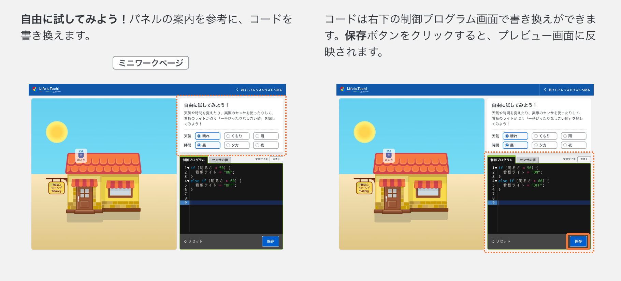Click the Life is Tech! logo in left screenshot
The image size is (621, 281).
pyautogui.click(x=47, y=89)
